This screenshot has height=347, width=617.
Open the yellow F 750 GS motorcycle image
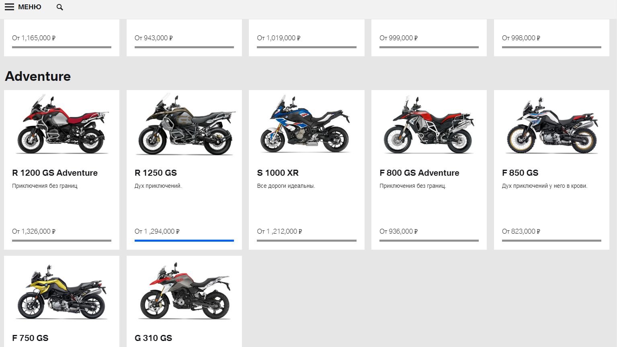pyautogui.click(x=62, y=292)
